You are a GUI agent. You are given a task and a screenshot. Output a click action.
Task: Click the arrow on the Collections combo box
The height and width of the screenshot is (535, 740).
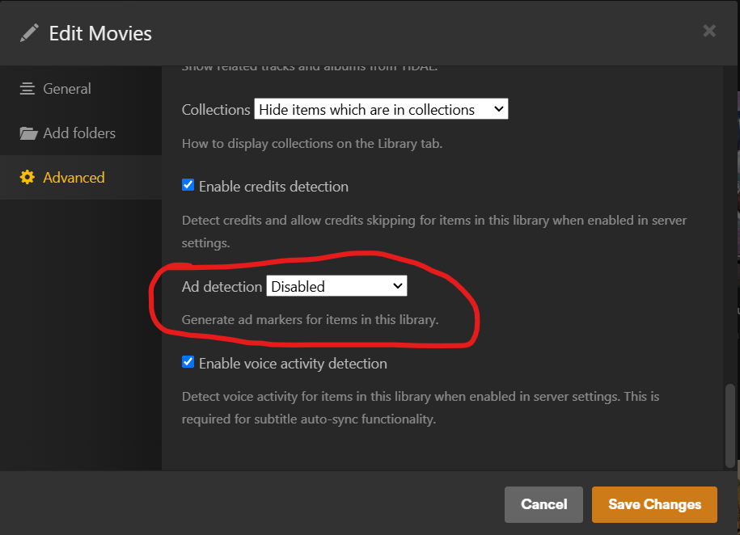498,109
